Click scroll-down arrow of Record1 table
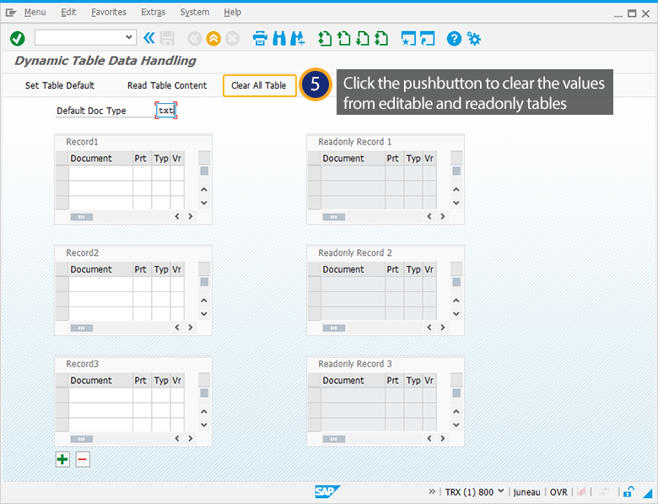Viewport: 658px width, 504px height. (204, 203)
